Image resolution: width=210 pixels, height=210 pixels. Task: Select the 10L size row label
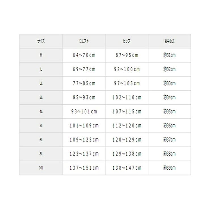[41, 168]
